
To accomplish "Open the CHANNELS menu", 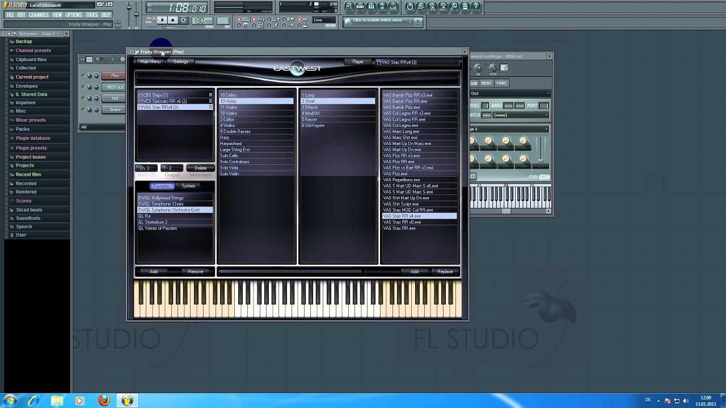I will (x=39, y=15).
